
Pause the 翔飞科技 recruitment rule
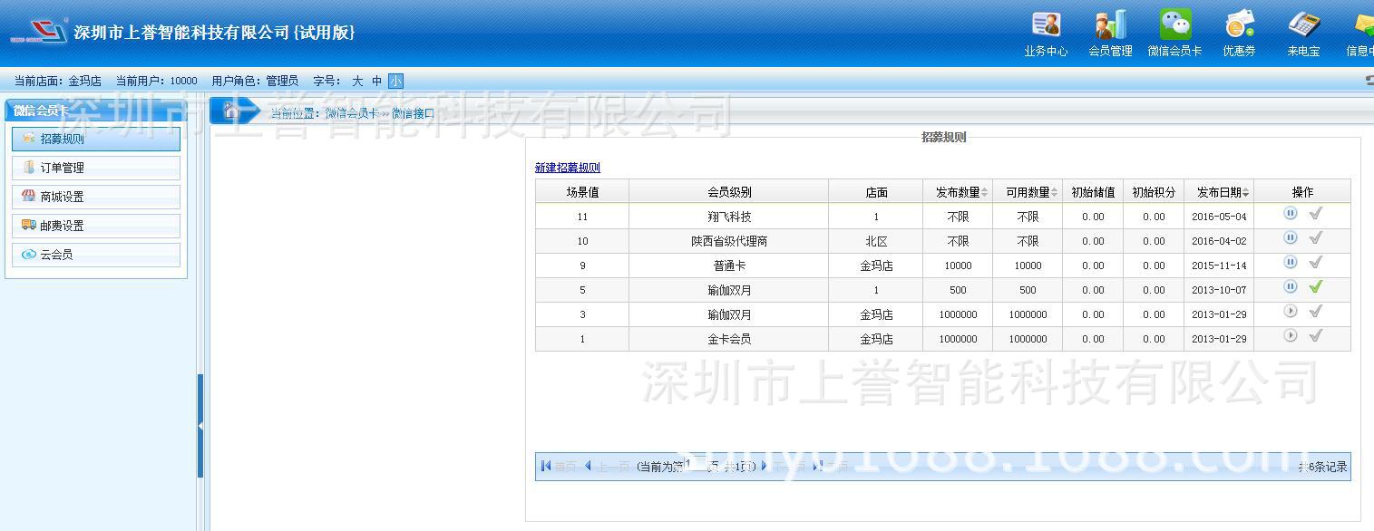point(1290,214)
